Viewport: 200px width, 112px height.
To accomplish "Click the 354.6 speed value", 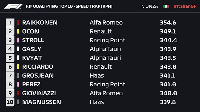I will [168, 23].
